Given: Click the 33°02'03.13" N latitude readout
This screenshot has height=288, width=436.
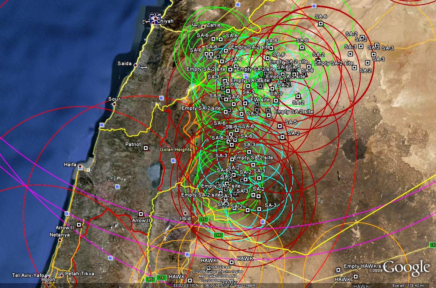Looking at the screenshot, I should coord(186,285).
